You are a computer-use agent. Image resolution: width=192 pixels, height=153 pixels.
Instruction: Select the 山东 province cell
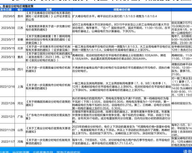tap(20, 131)
